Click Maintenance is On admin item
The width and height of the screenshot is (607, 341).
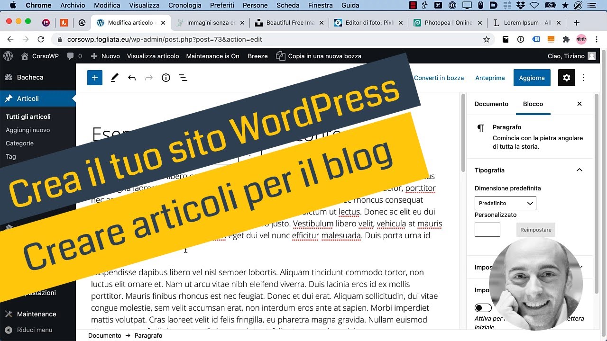[212, 56]
